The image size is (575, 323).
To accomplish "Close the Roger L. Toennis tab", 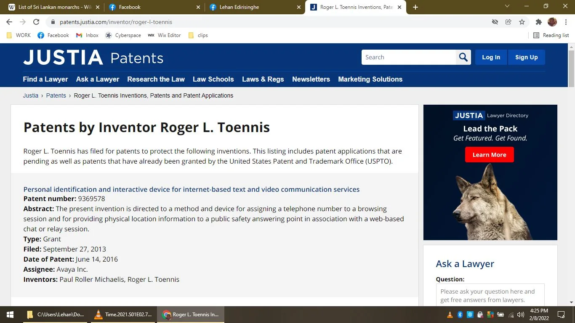I will click(x=399, y=7).
